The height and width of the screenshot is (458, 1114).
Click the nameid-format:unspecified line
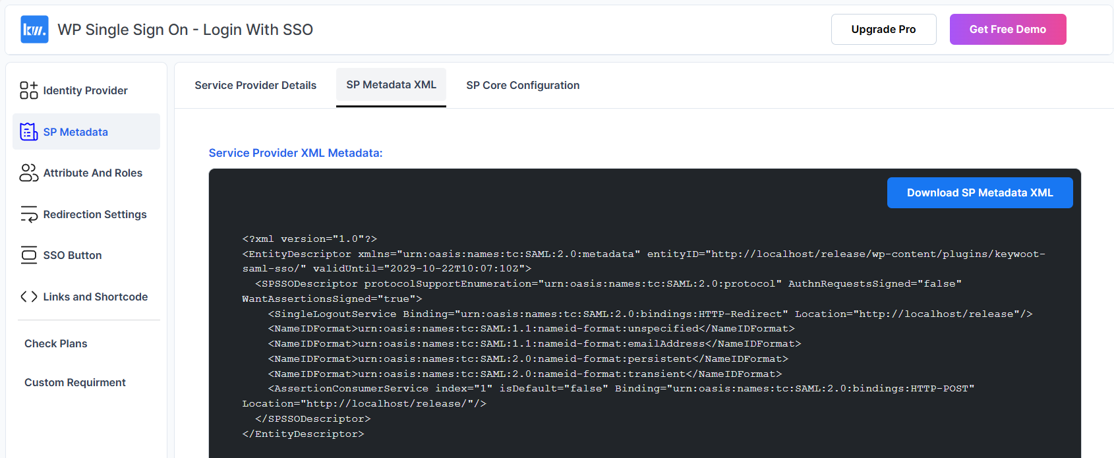[531, 329]
